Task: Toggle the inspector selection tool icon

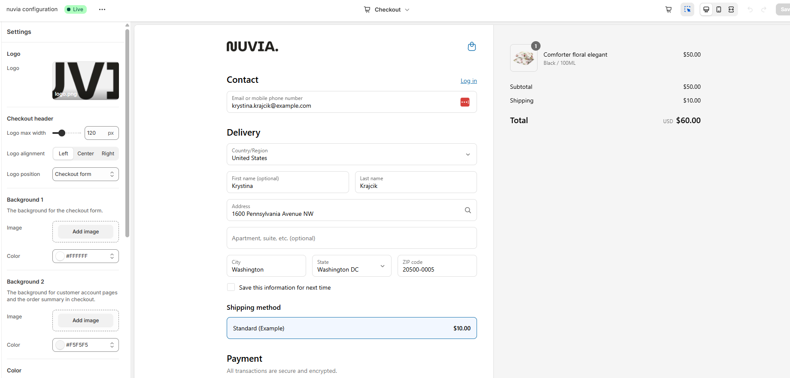Action: [x=687, y=9]
